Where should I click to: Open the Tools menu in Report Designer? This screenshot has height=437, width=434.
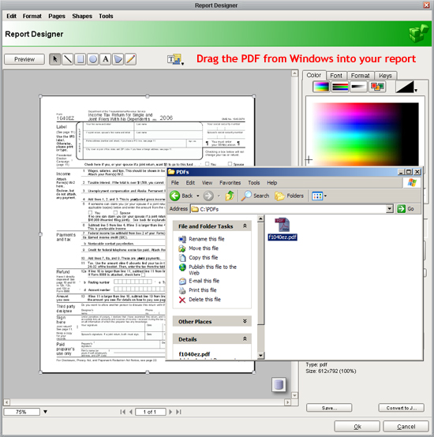[106, 16]
